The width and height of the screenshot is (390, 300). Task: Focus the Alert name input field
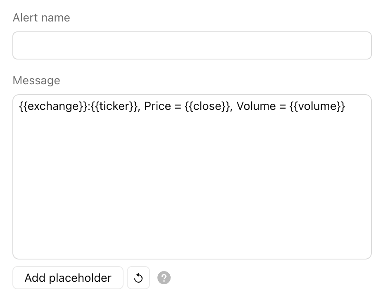coord(192,45)
